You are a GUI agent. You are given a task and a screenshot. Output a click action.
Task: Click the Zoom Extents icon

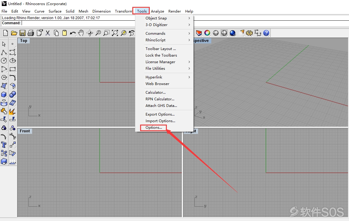[x=115, y=33]
